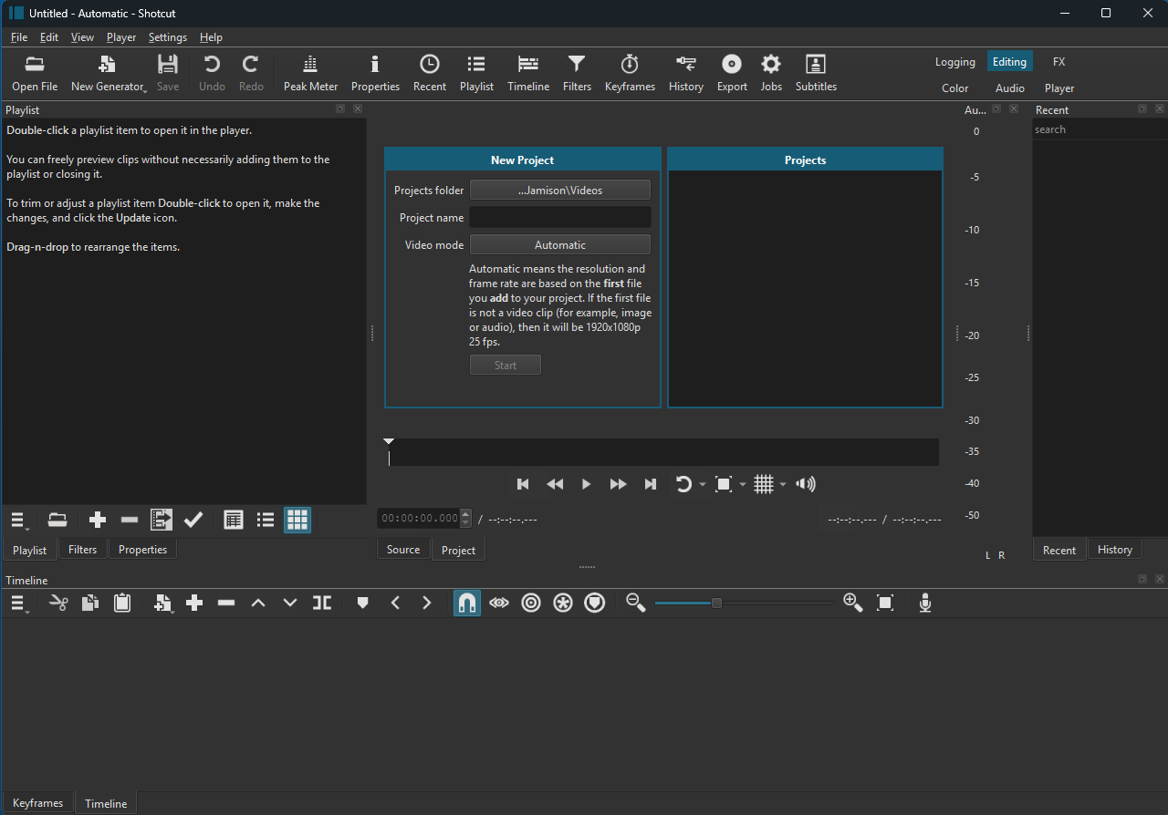Viewport: 1168px width, 815px height.
Task: Click the Keyframes stopwatch icon
Action: point(630,64)
